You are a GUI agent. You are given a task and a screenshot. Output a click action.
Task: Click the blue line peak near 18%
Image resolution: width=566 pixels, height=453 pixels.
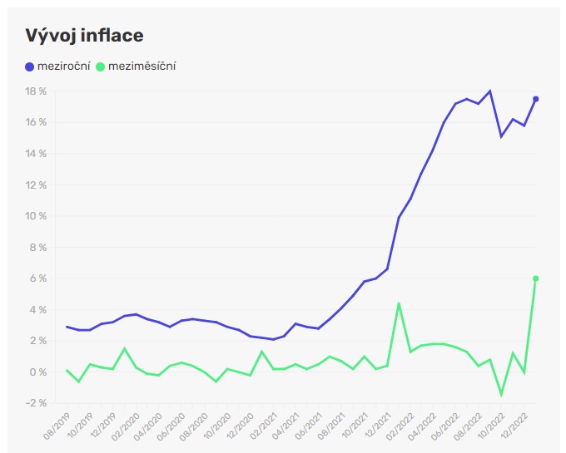(x=489, y=91)
